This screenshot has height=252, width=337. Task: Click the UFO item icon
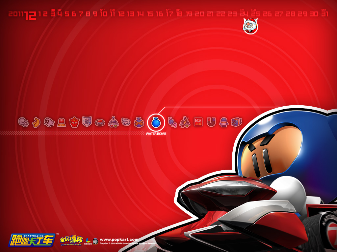pos(113,122)
